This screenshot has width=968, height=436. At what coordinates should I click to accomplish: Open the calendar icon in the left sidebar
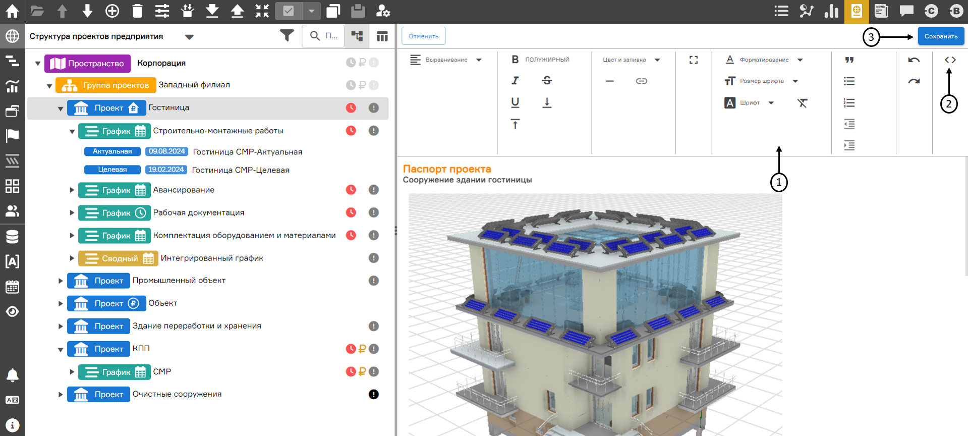click(x=12, y=287)
